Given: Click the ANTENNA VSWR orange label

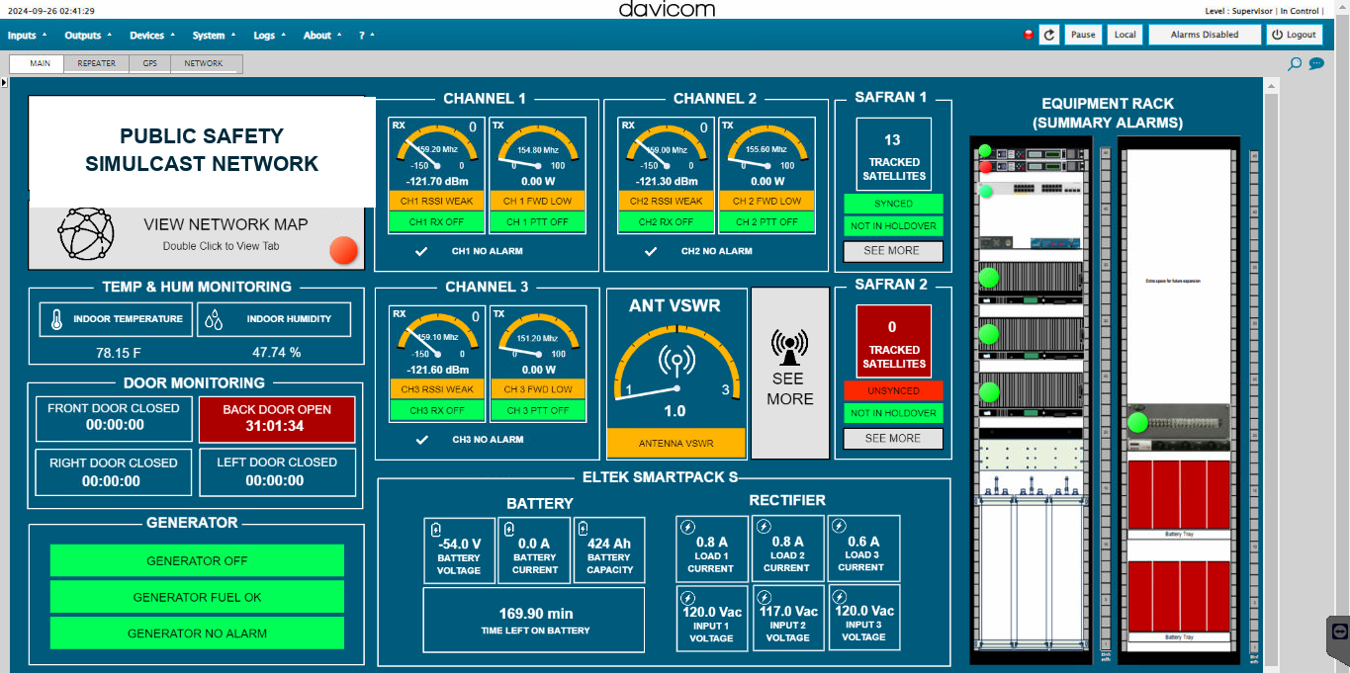Looking at the screenshot, I should coord(675,443).
